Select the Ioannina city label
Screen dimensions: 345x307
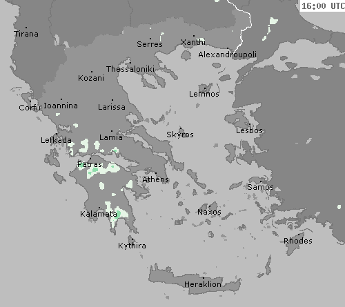click(61, 106)
